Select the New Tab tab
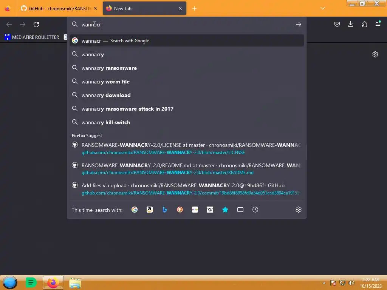The height and width of the screenshot is (290, 387). tap(144, 8)
